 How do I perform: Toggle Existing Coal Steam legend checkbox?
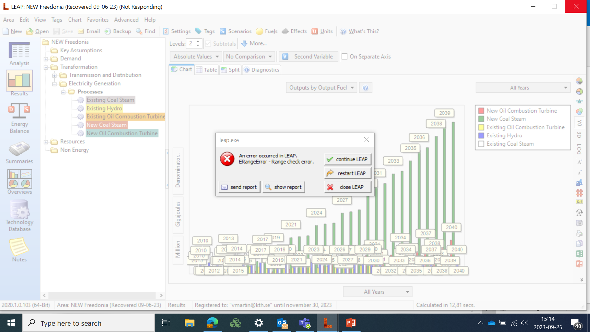tap(481, 144)
